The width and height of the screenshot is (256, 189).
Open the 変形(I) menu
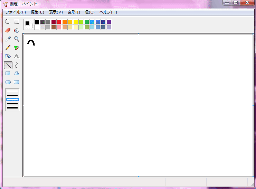74,12
